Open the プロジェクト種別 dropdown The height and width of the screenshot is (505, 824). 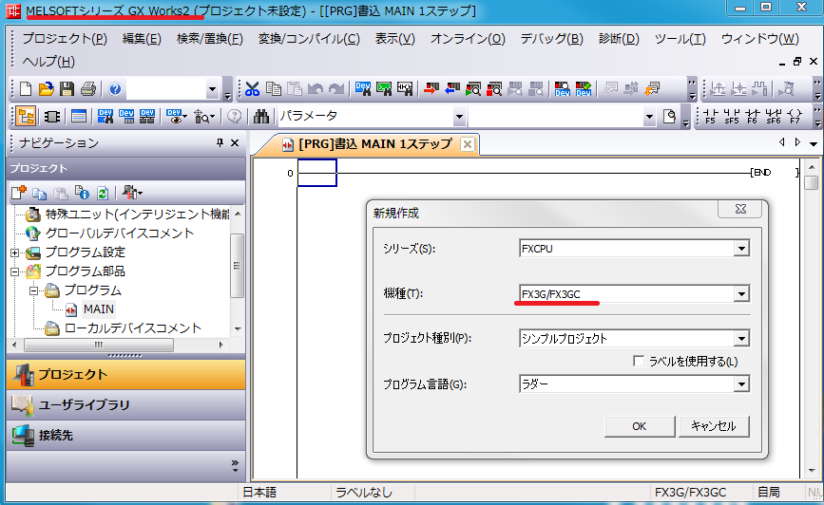pos(741,339)
